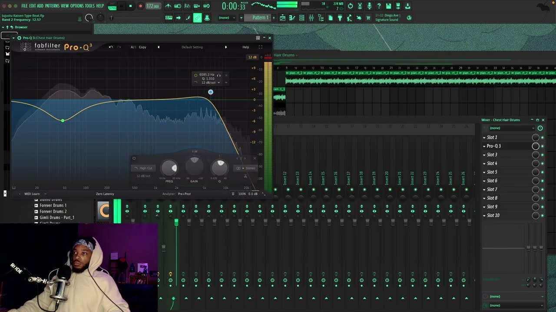
Task: Click the microphone one-click recording icon
Action: [x=369, y=6]
